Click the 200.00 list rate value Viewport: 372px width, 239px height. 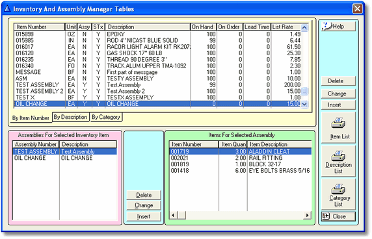[292, 85]
